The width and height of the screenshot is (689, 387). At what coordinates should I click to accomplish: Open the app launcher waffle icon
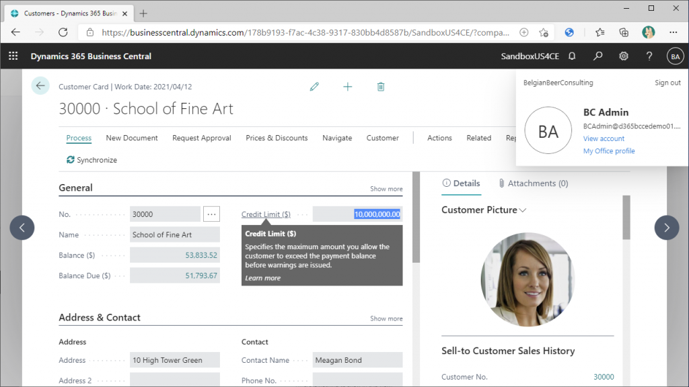click(13, 56)
